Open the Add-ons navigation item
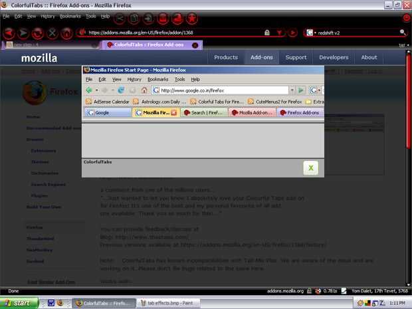The image size is (412, 309). pyautogui.click(x=262, y=57)
